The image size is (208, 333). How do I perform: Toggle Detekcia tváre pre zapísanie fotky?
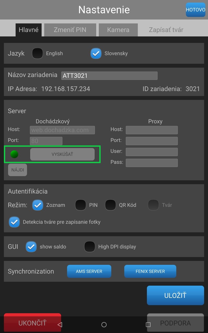pos(14,222)
